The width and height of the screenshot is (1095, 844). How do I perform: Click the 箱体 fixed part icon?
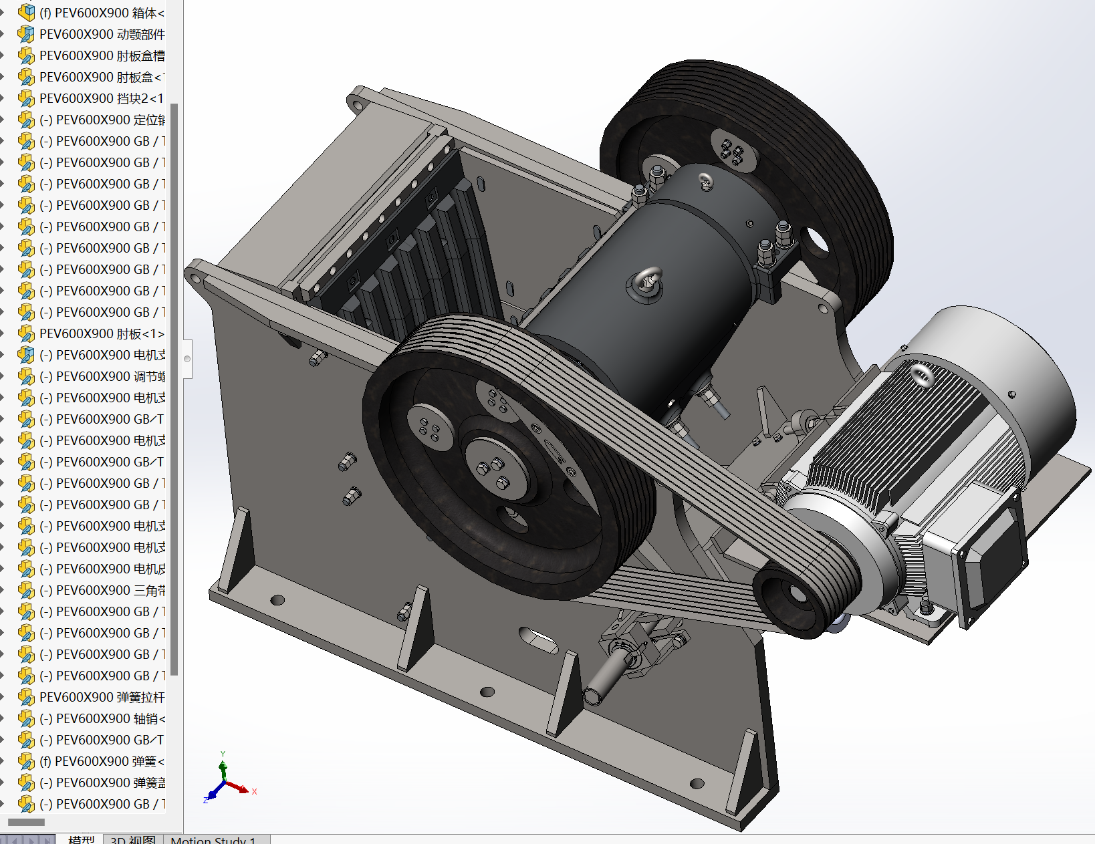26,13
